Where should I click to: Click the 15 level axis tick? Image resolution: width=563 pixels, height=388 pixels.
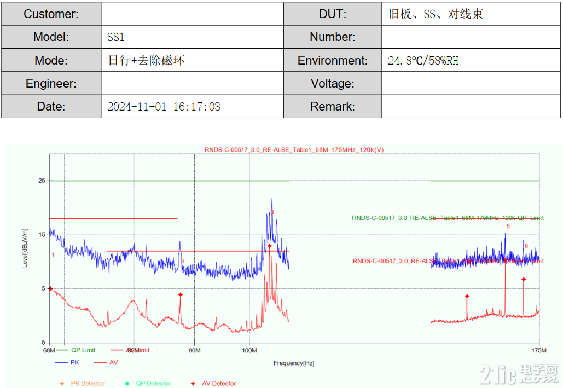(42, 235)
